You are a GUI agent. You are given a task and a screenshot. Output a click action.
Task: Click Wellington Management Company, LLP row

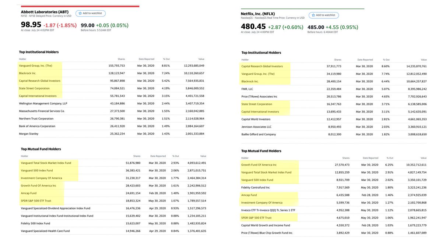coord(112,103)
